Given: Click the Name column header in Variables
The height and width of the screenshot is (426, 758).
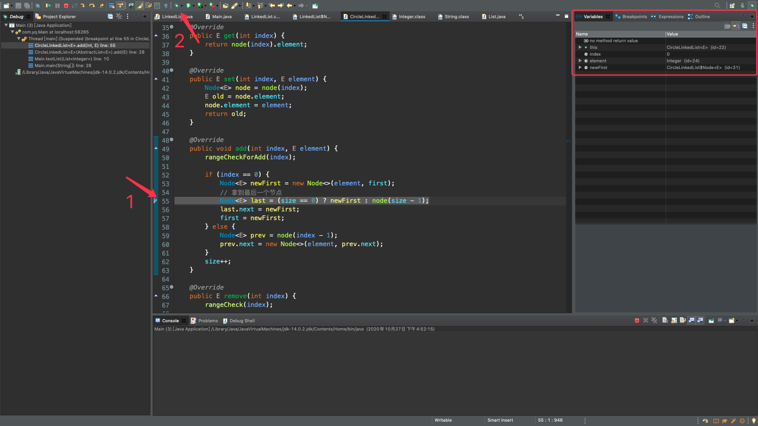Looking at the screenshot, I should (620, 34).
